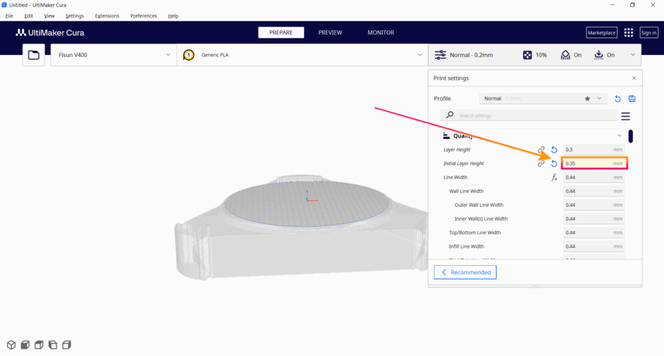Collapse the print settings summary chevron
The image size is (664, 356).
pyautogui.click(x=633, y=55)
